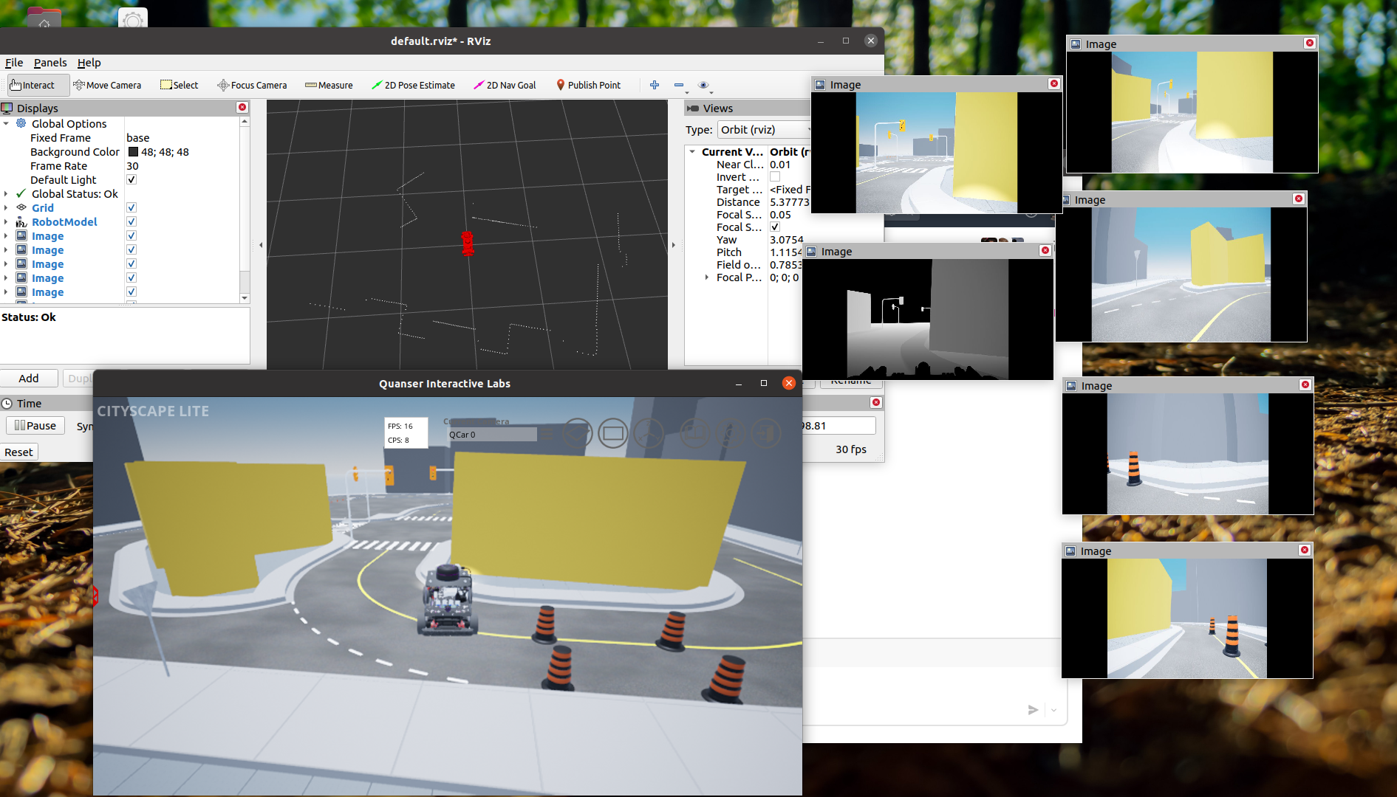Toggle the Grid display checkbox
The image size is (1397, 797).
[131, 208]
